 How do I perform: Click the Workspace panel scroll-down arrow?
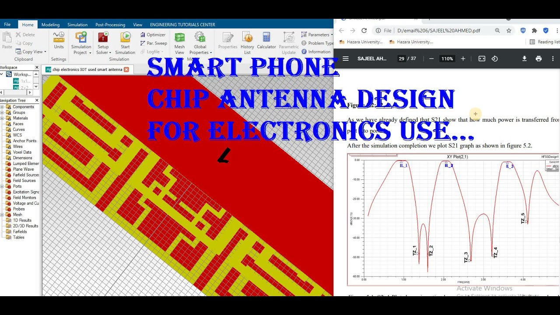point(36,87)
